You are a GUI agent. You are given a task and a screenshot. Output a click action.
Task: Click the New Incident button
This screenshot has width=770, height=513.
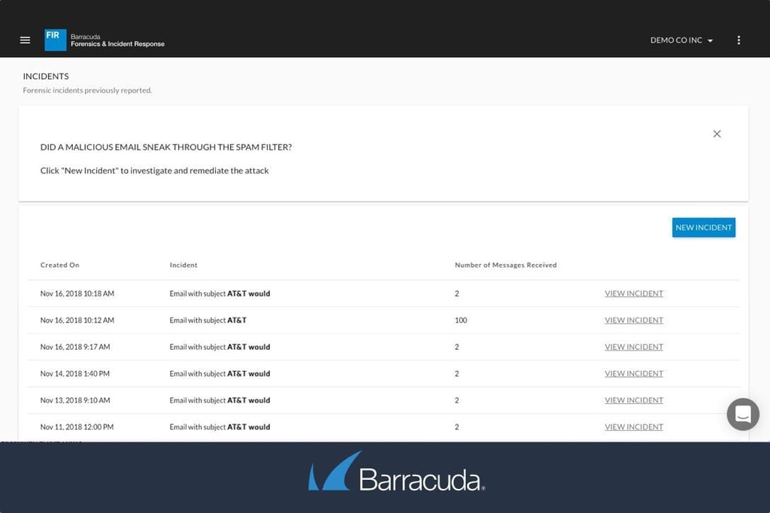click(704, 227)
